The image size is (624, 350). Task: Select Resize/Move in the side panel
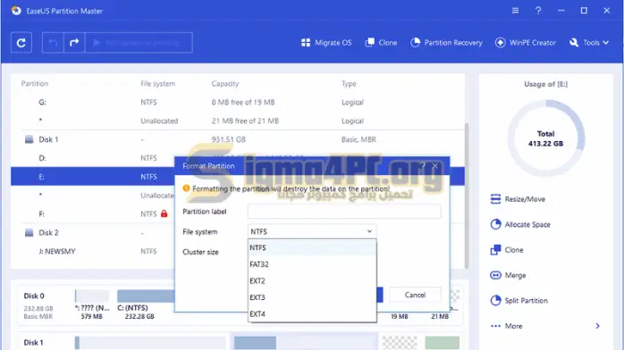(518, 199)
